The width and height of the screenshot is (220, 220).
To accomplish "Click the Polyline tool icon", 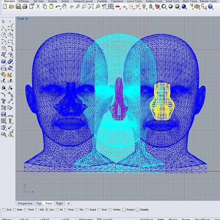I will coord(3,28).
